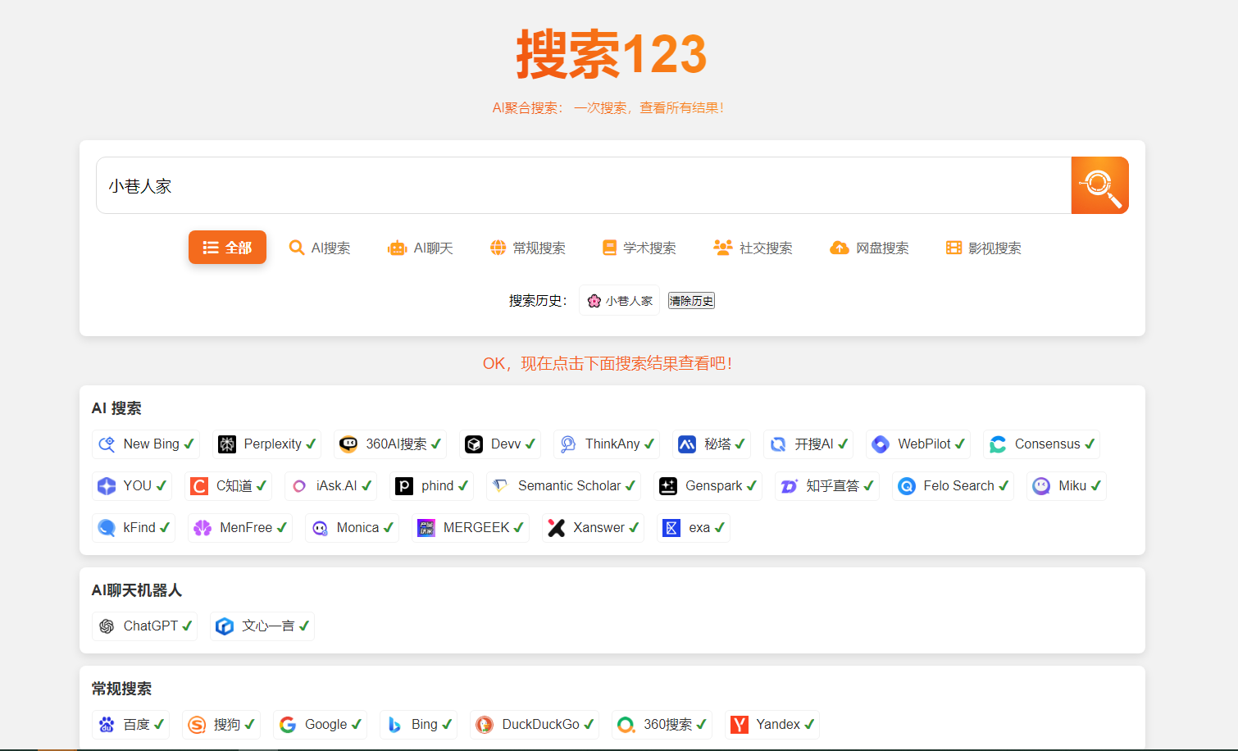Click the 秘塔 logo icon

click(x=687, y=444)
